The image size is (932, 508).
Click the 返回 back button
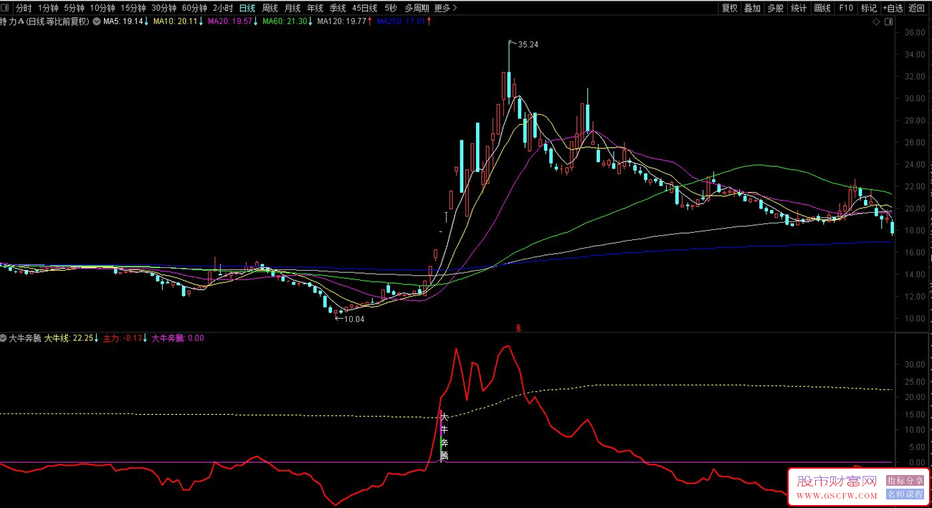pyautogui.click(x=917, y=9)
